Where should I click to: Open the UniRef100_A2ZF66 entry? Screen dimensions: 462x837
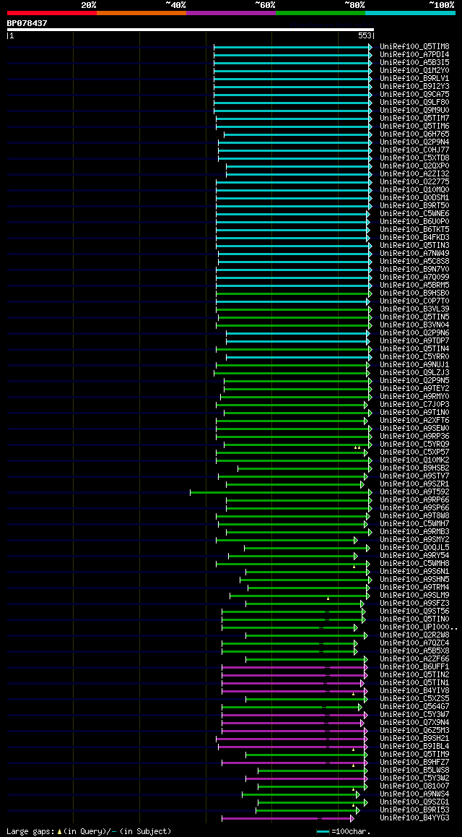point(414,658)
